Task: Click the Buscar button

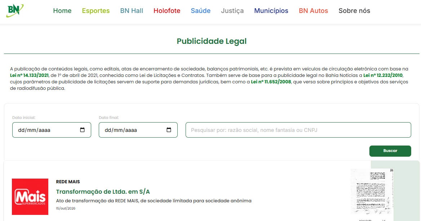Action: point(390,151)
